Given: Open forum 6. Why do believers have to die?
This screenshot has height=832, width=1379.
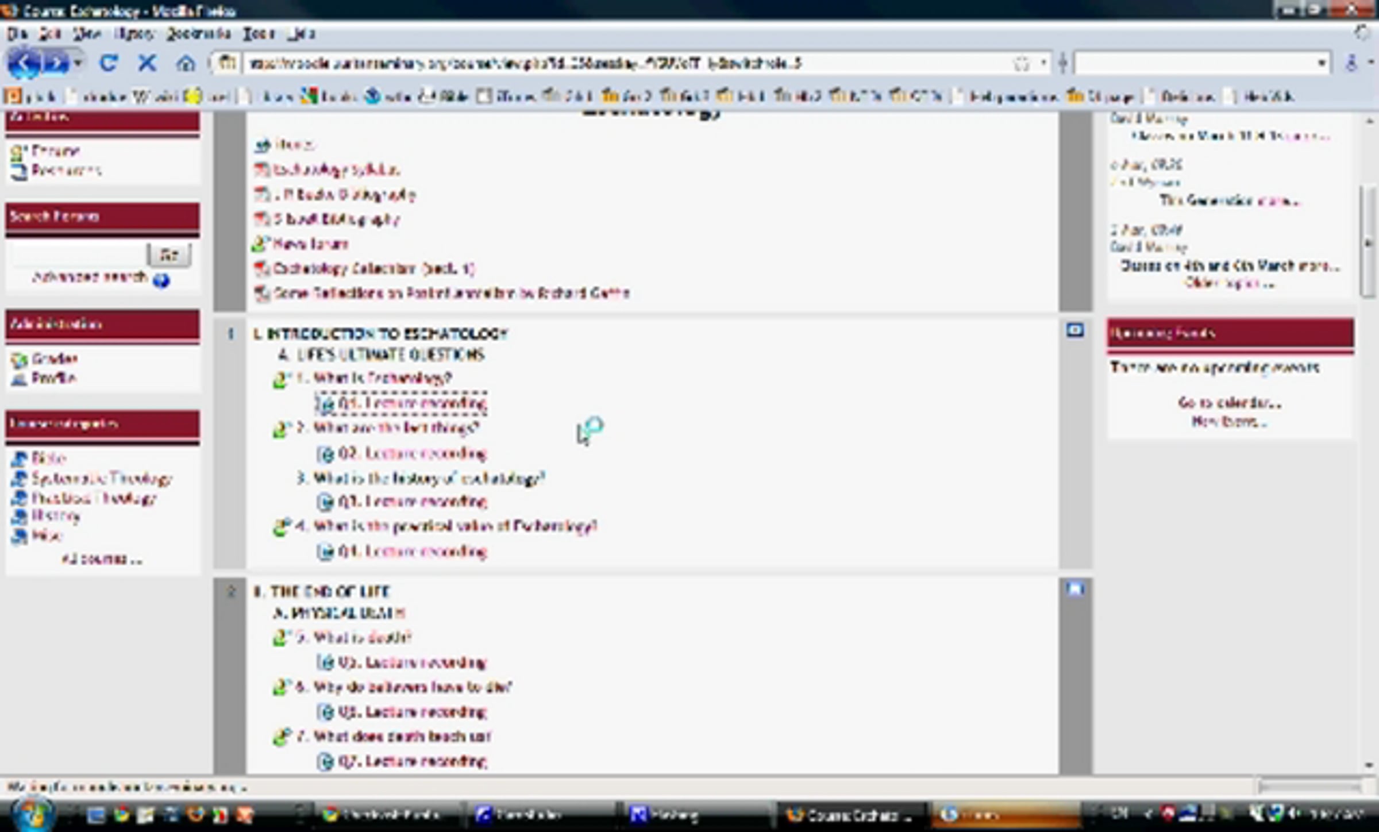Looking at the screenshot, I should tap(404, 688).
